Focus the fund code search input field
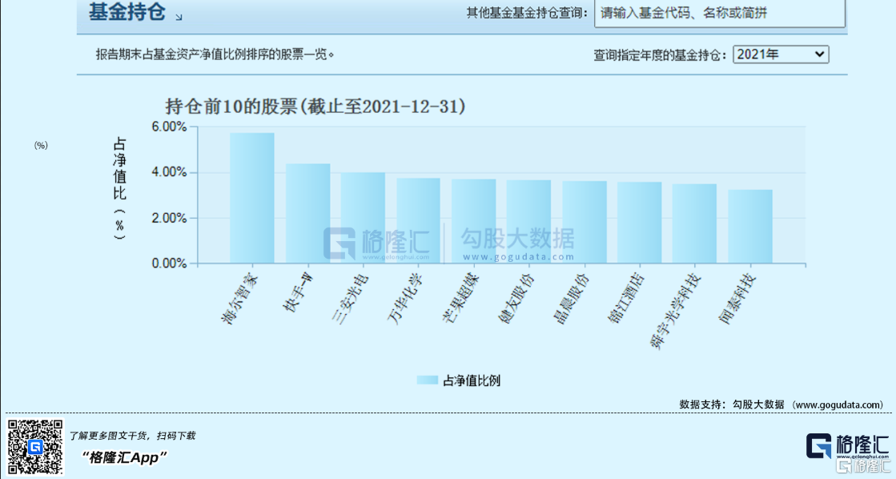Image resolution: width=896 pixels, height=479 pixels. 719,14
